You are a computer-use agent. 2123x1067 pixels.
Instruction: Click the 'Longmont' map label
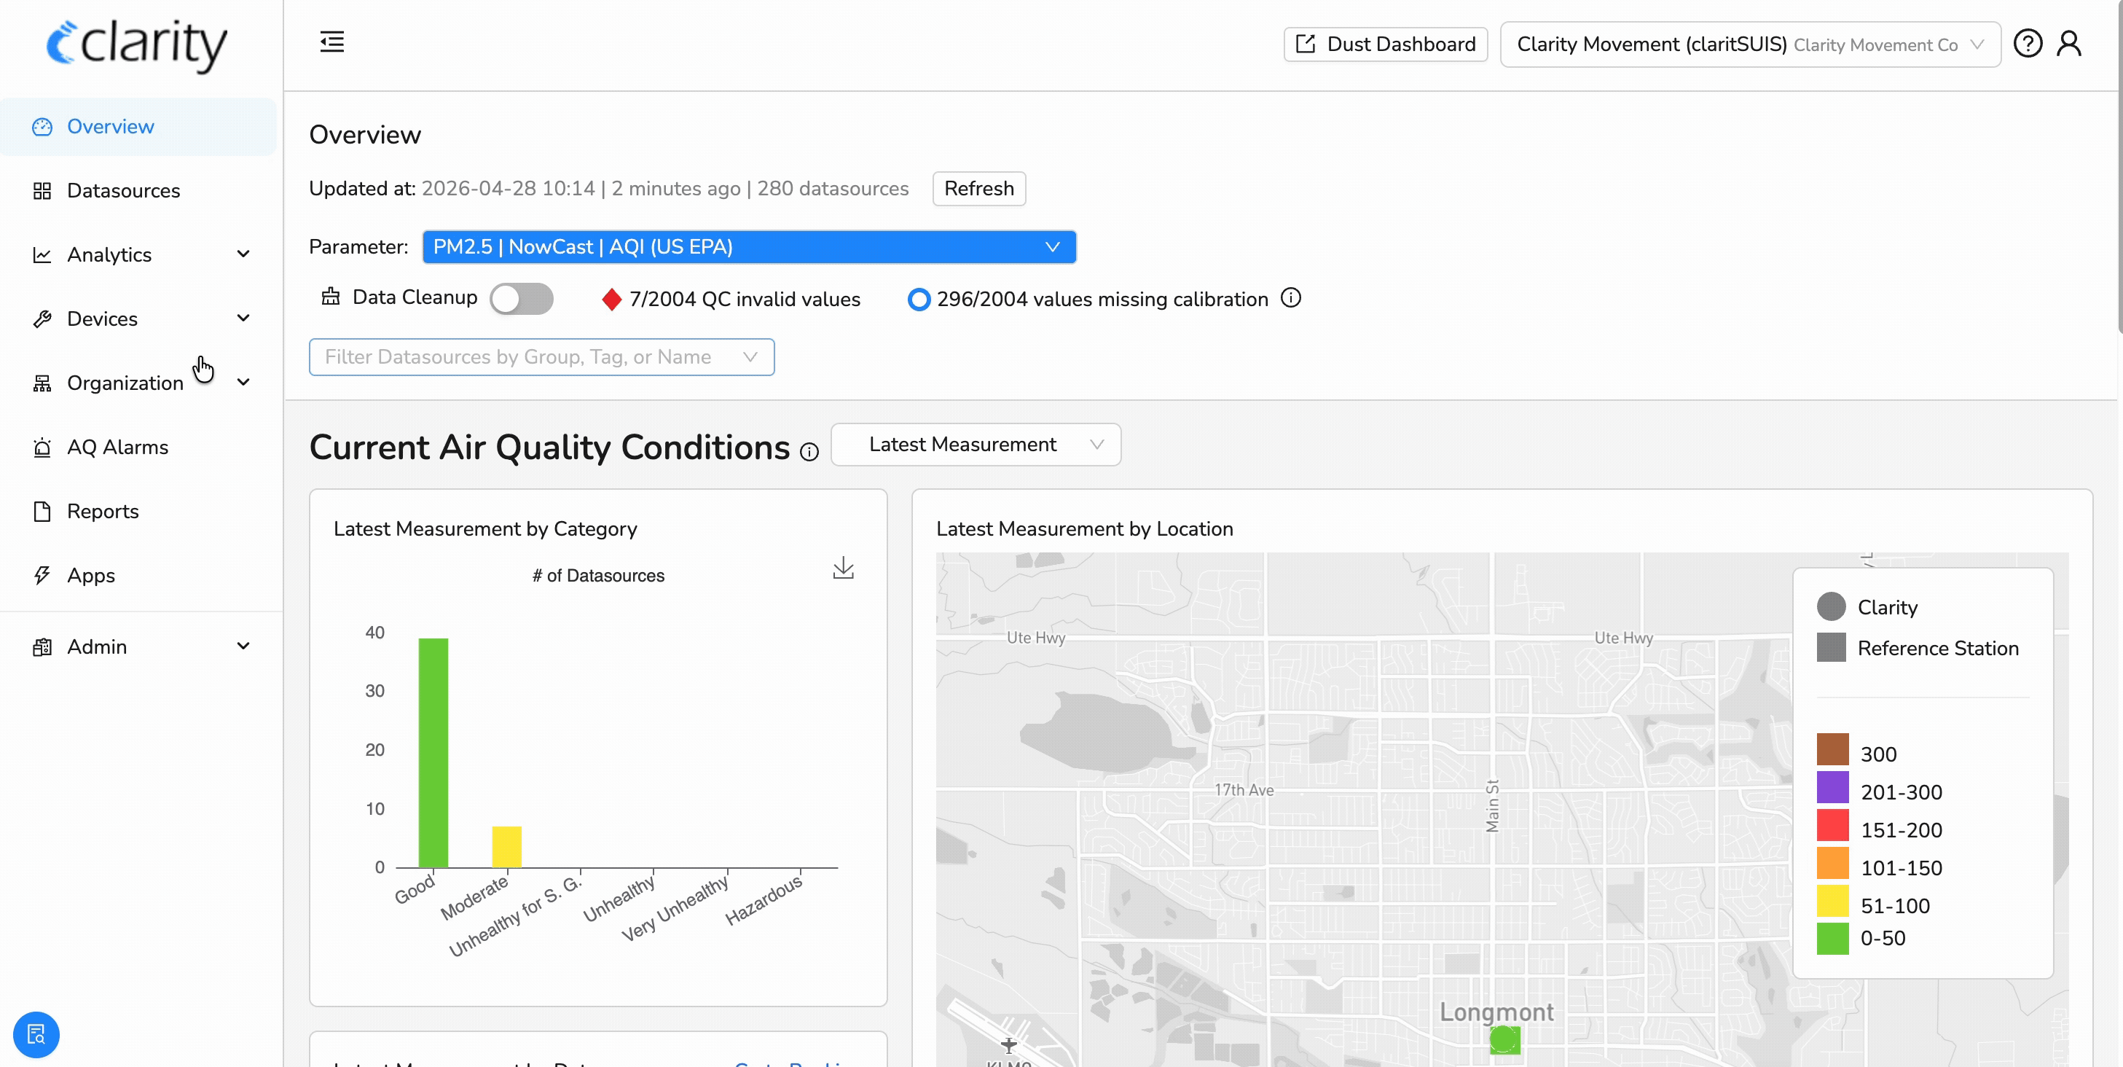[1496, 1012]
